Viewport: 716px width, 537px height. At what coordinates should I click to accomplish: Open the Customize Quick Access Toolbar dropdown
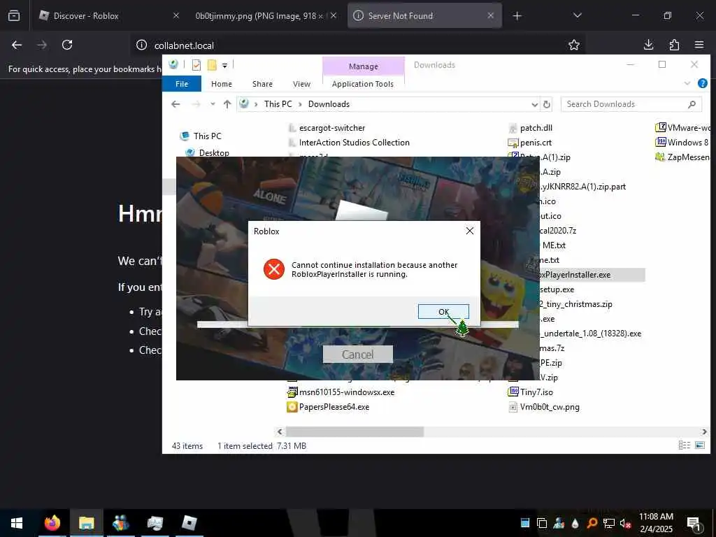224,66
